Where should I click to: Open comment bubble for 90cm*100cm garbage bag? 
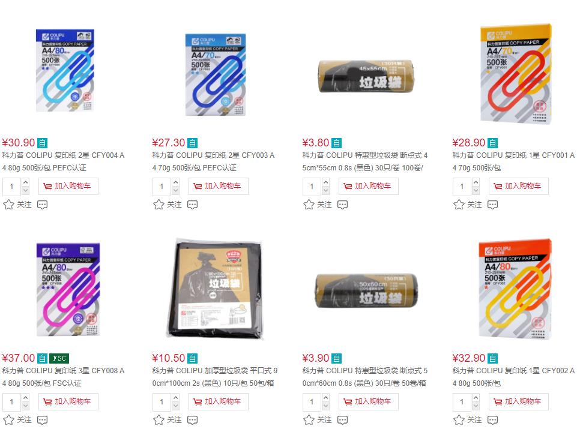point(192,420)
